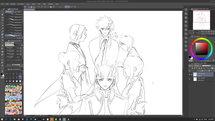This screenshot has height=121, width=215.
Task: Toggle snap to special ruler button
Action: coord(69,7)
